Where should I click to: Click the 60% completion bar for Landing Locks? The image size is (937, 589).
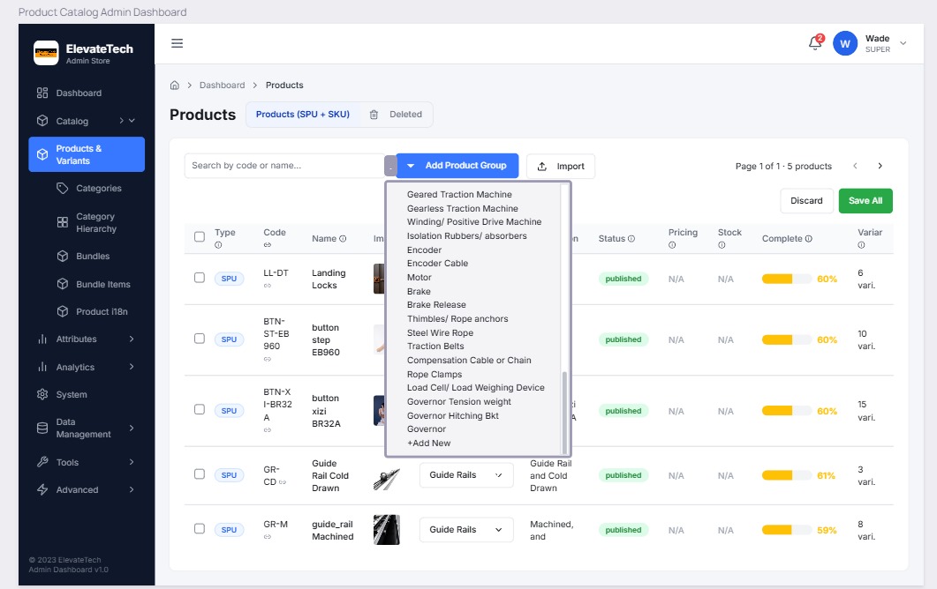[786, 279]
